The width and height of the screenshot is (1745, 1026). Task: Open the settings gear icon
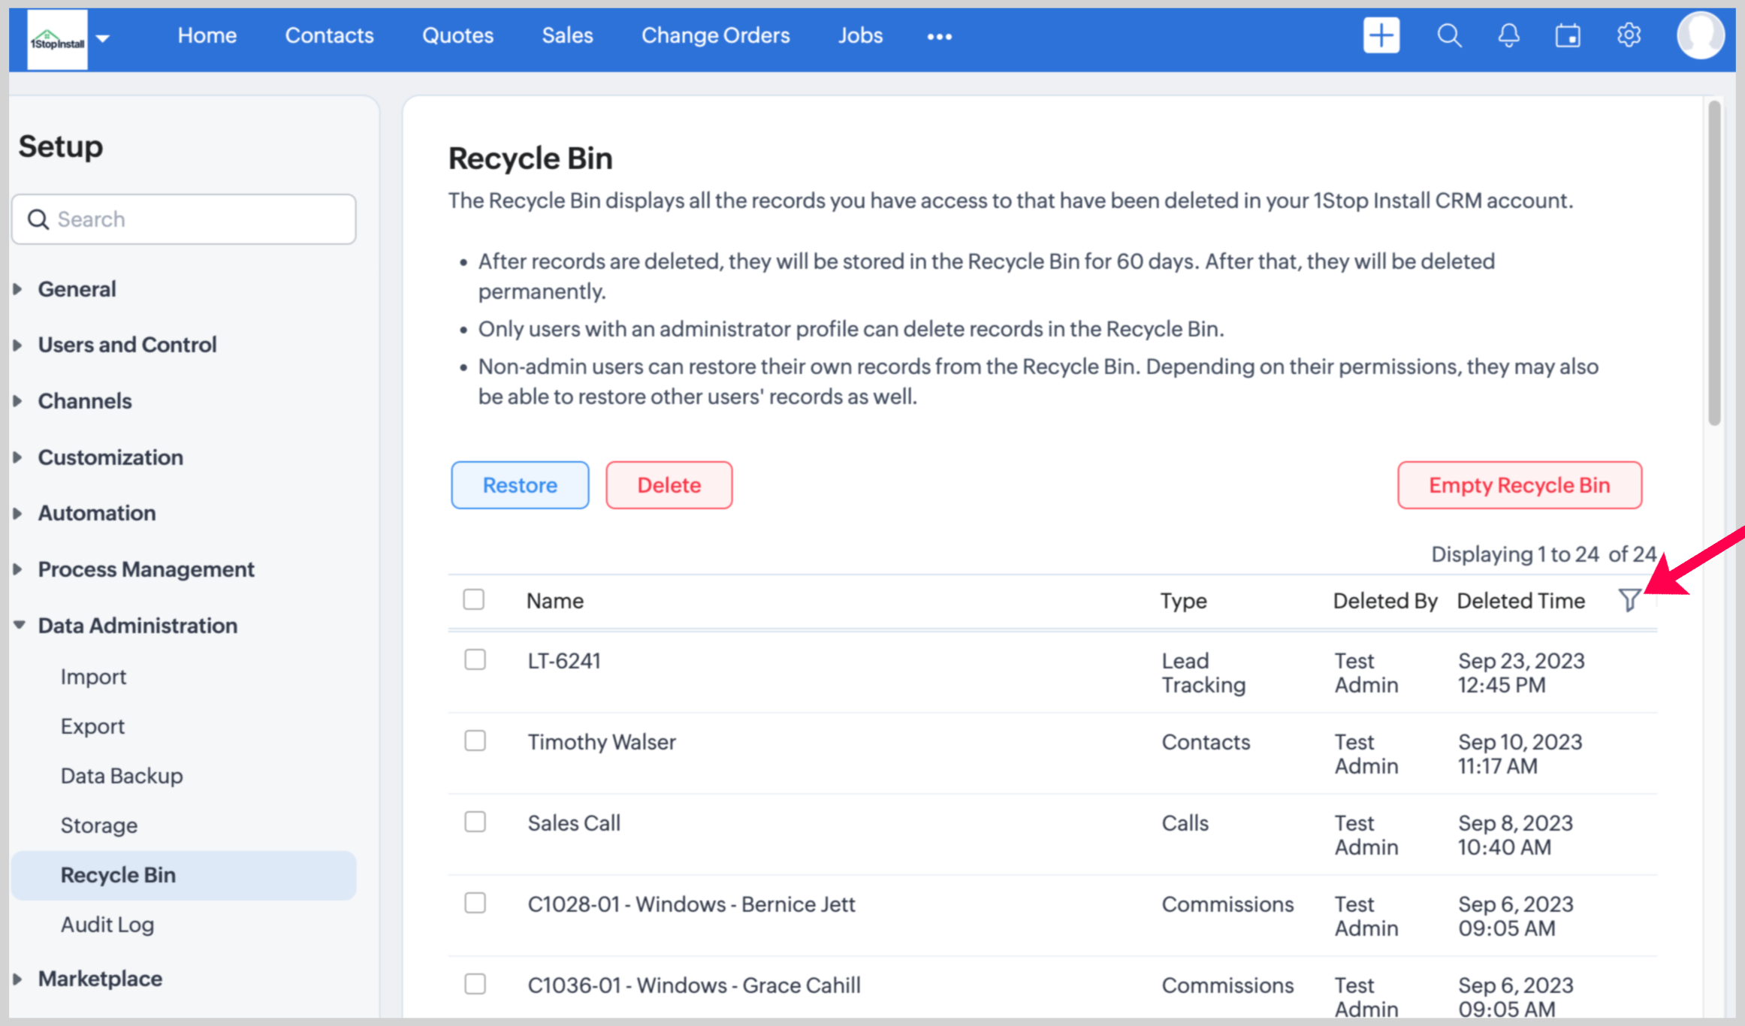click(x=1629, y=35)
